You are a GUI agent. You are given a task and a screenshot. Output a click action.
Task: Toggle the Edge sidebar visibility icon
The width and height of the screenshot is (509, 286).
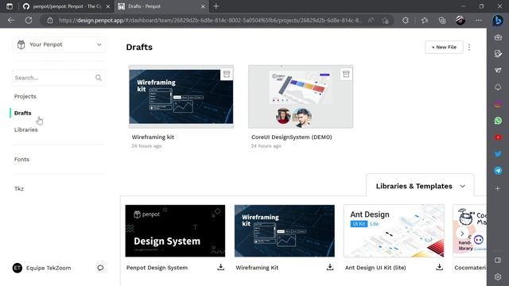coord(498,260)
